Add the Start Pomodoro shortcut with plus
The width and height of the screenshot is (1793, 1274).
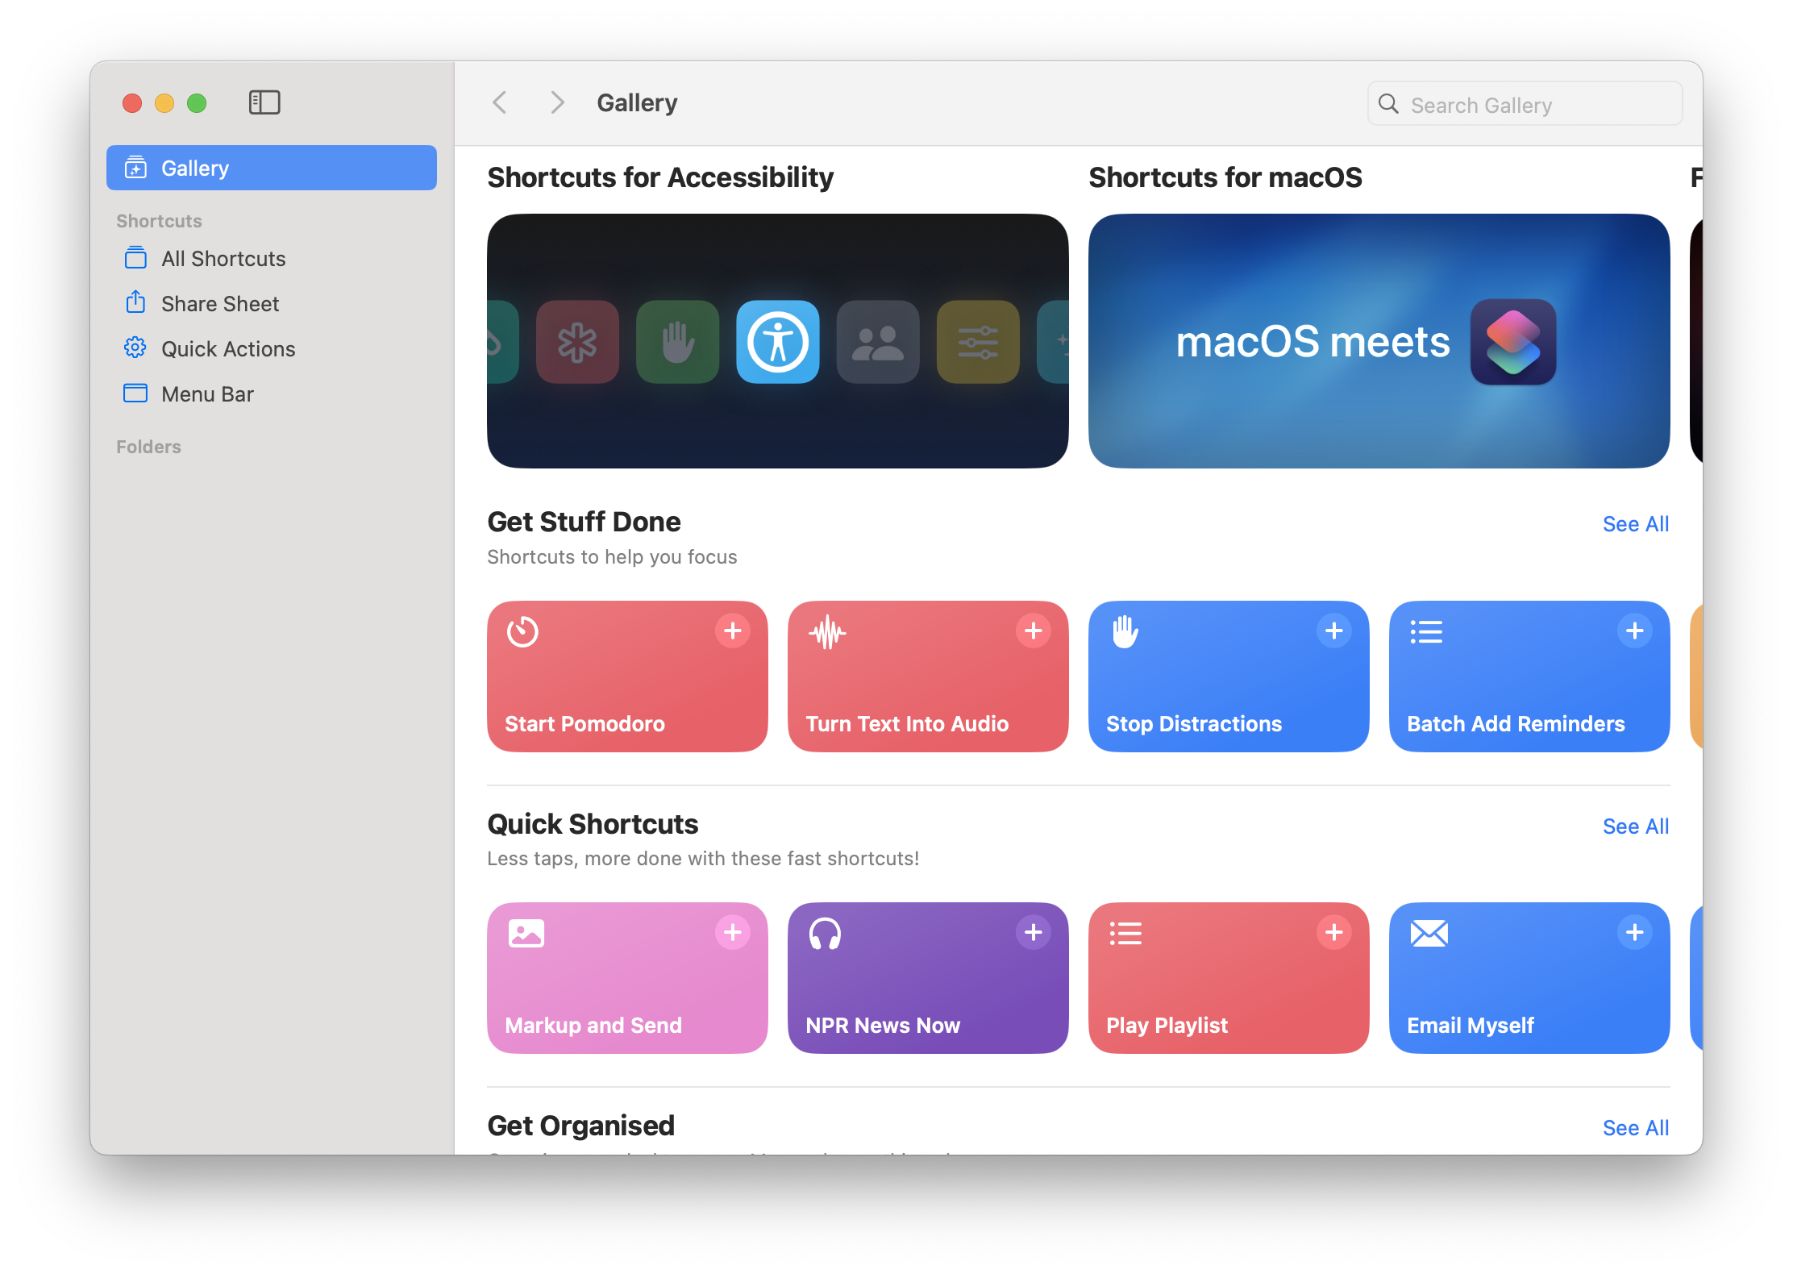point(732,631)
